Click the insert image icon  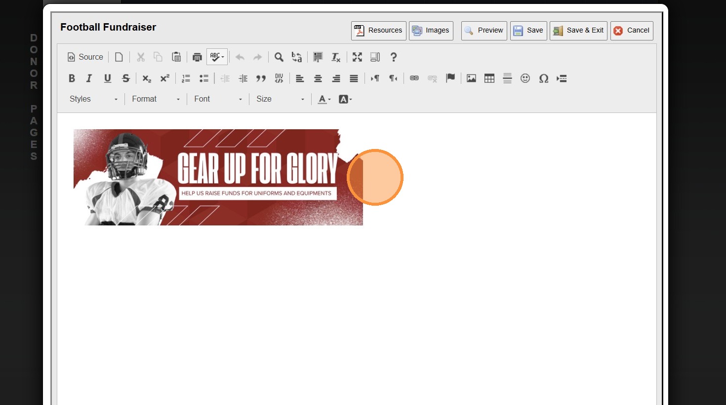click(x=471, y=78)
